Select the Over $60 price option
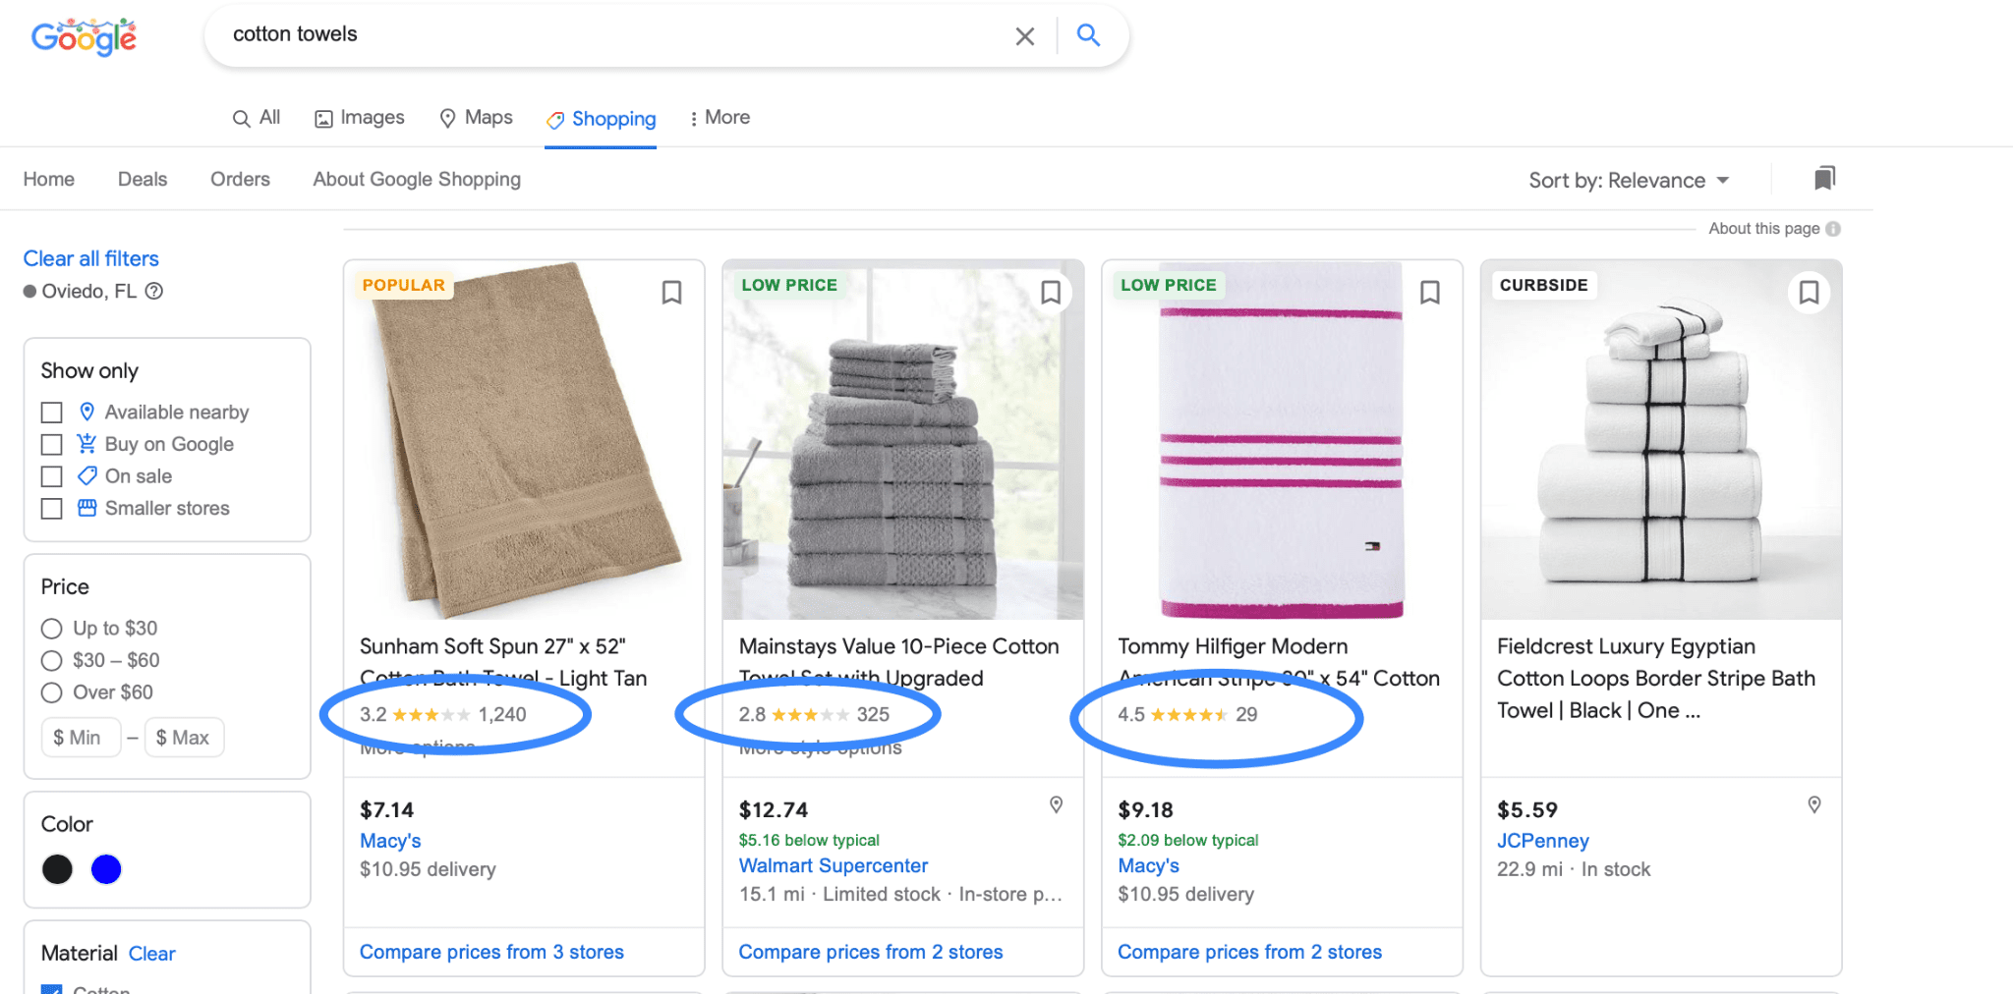The image size is (2013, 994). (x=52, y=692)
